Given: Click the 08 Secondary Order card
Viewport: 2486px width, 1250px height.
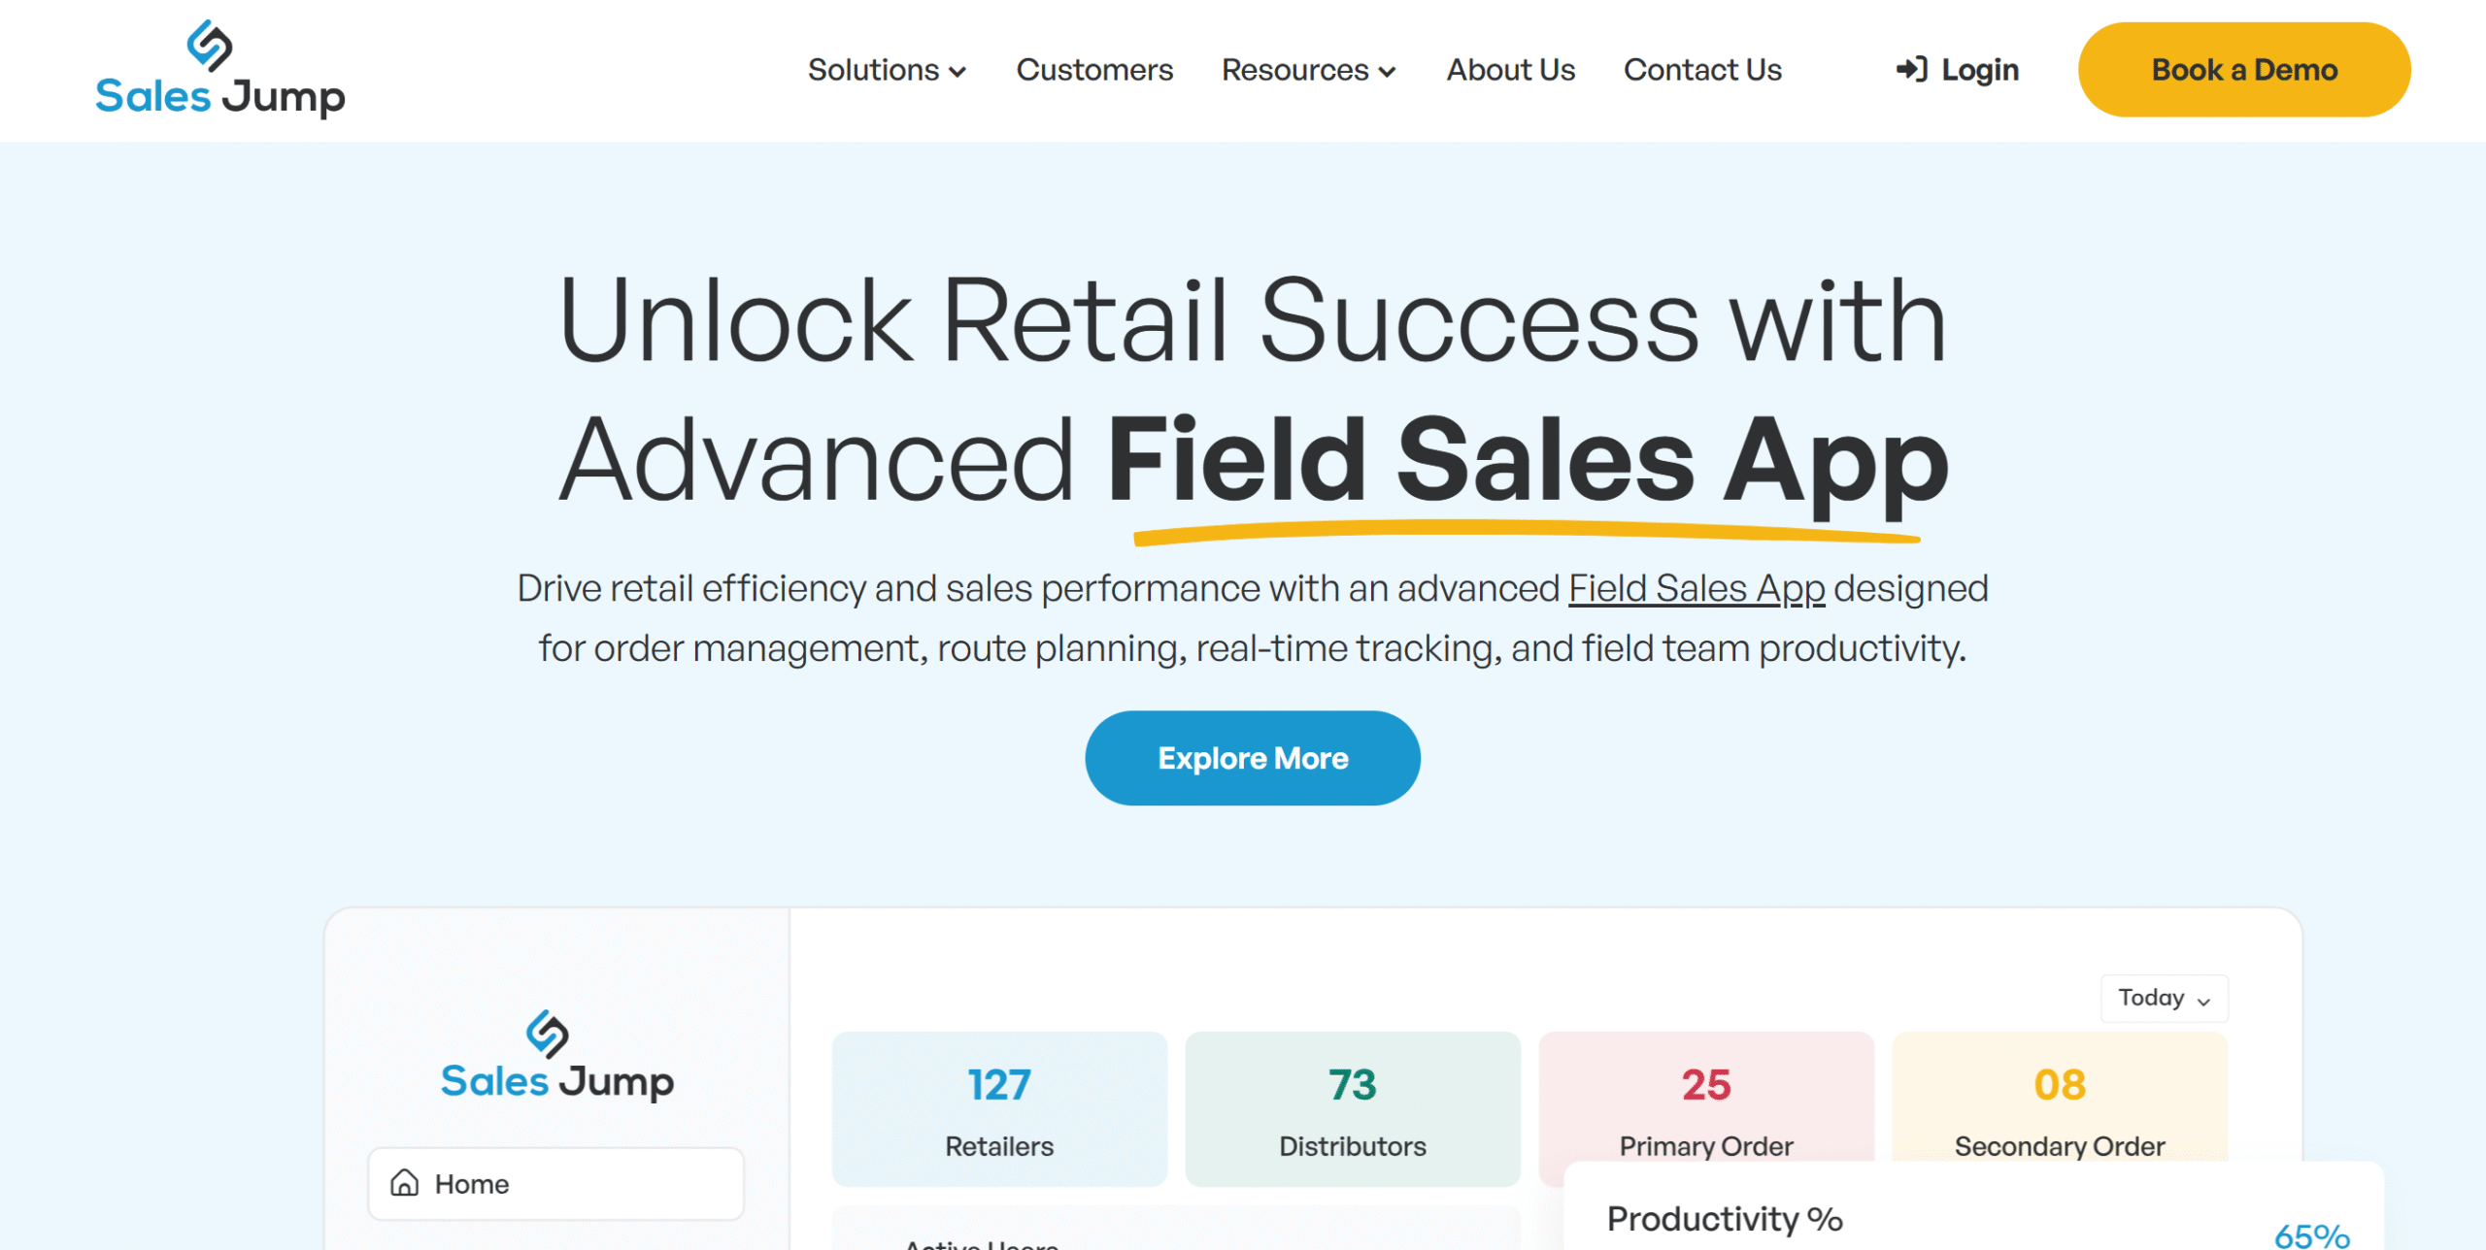Looking at the screenshot, I should coord(2060,1097).
